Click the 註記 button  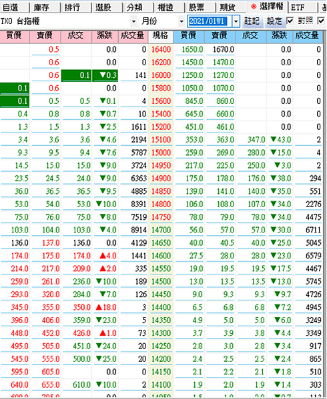coord(252,21)
